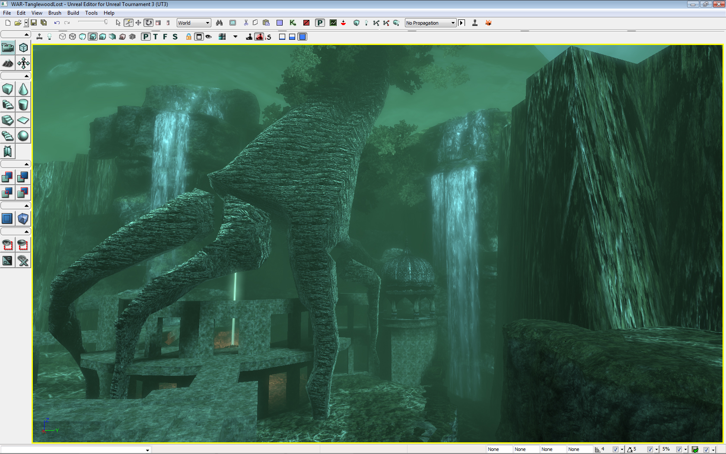Expand the viewport options arrow dropdown

[236, 37]
